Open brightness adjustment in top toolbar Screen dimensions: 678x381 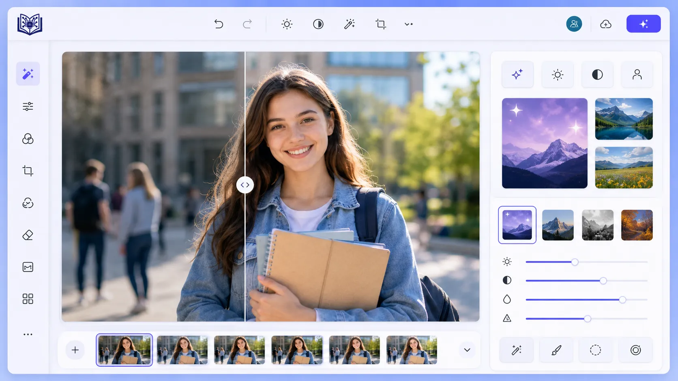(287, 24)
